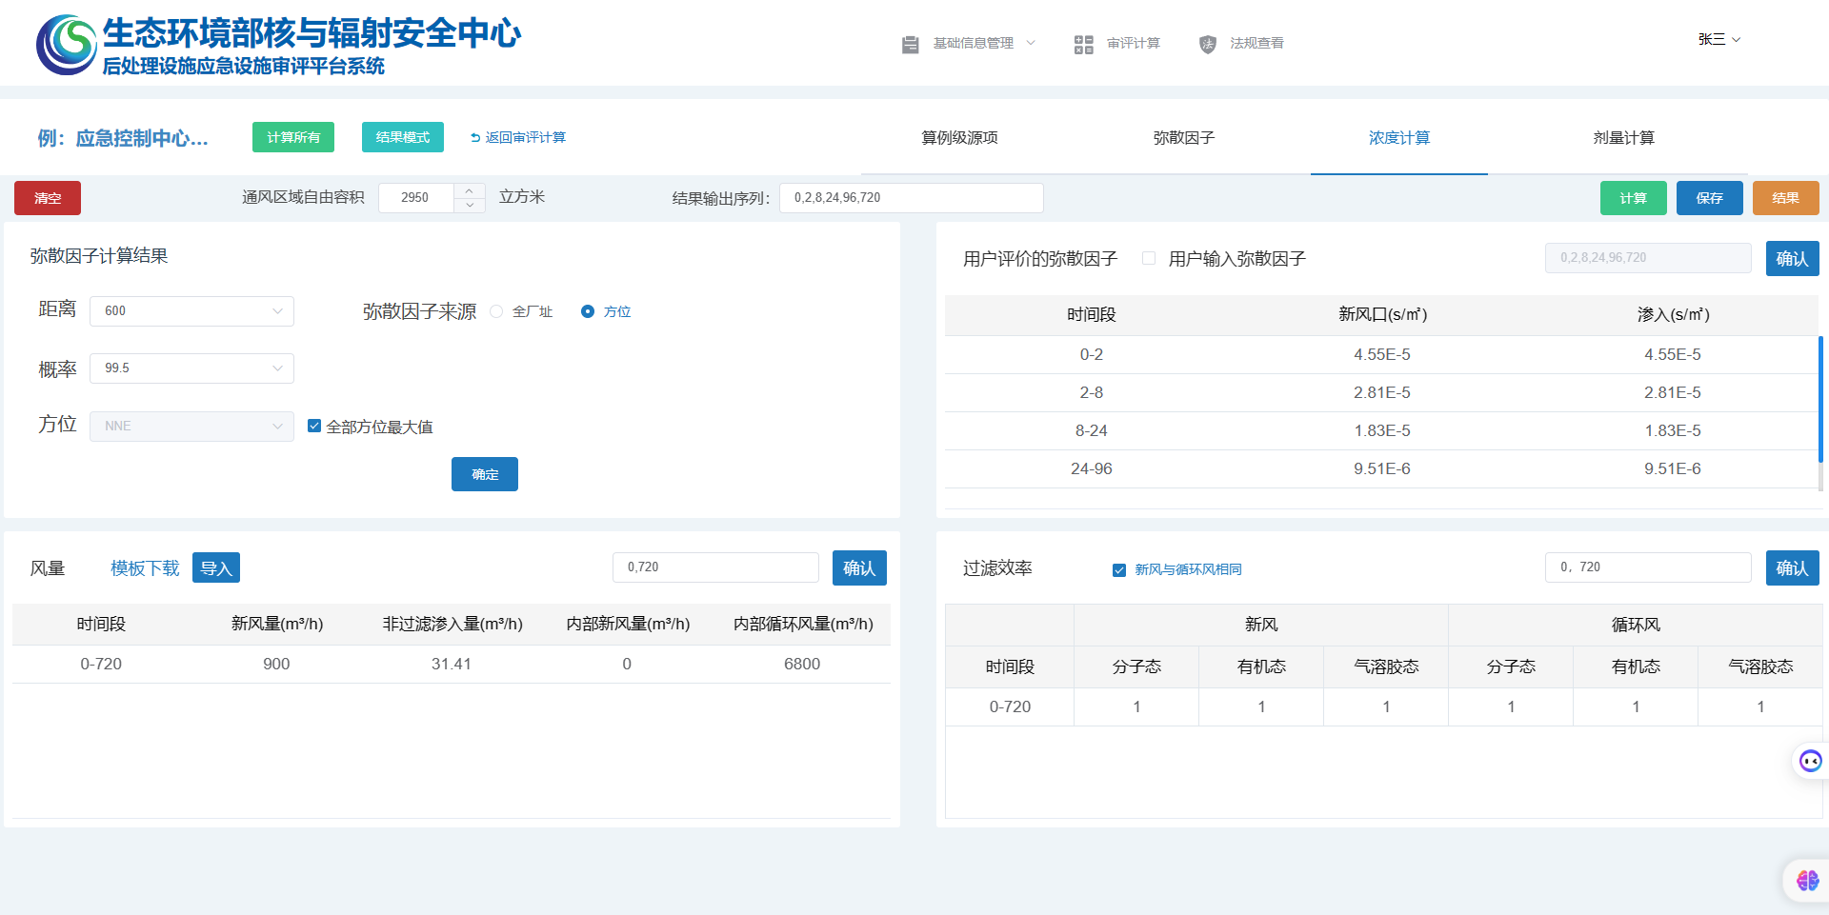Click the 审评计算 grid icon
The width and height of the screenshot is (1829, 915).
tap(1084, 44)
